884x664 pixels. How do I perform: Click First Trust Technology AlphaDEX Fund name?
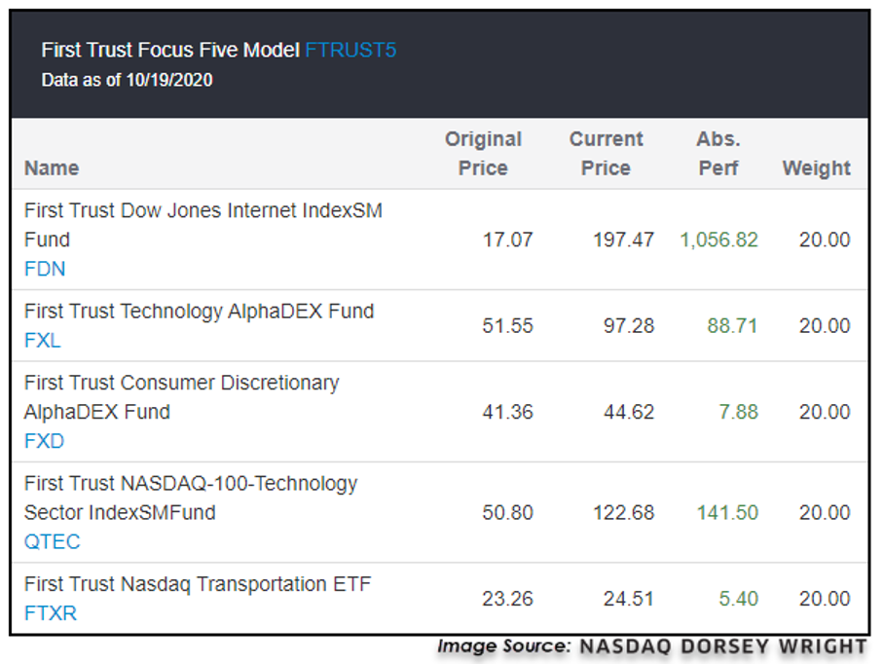coord(200,312)
